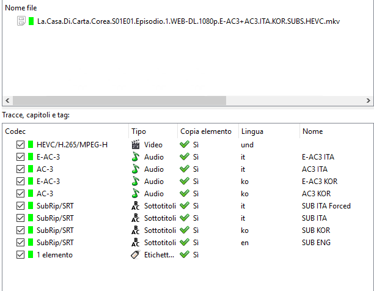The image size is (374, 291).
Task: Click the video clapperboard icon in HEVC row
Action: point(136,144)
